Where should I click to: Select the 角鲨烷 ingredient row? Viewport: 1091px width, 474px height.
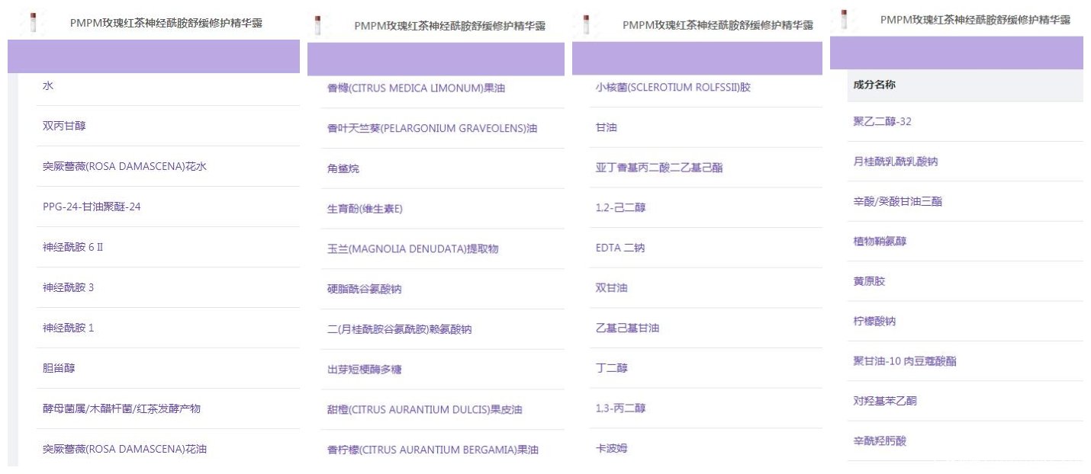[343, 168]
